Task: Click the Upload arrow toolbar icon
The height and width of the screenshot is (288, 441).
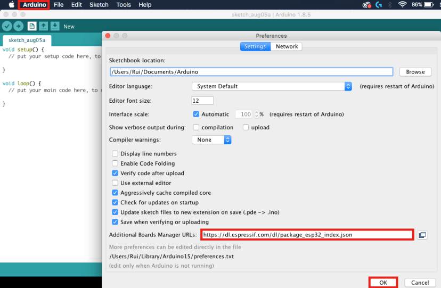Action: point(19,26)
